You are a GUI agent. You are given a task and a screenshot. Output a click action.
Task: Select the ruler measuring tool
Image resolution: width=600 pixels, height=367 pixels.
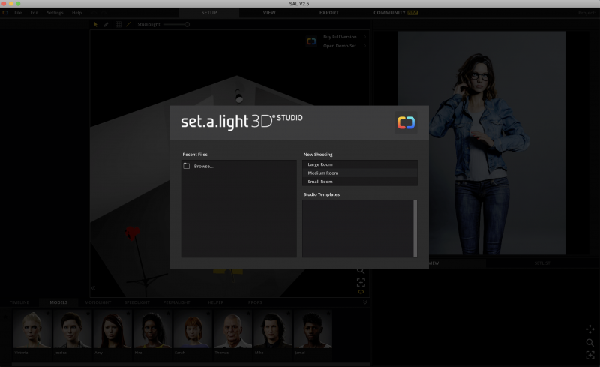click(x=106, y=24)
